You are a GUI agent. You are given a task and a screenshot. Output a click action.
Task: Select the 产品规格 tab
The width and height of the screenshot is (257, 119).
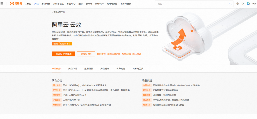[x=105, y=68]
